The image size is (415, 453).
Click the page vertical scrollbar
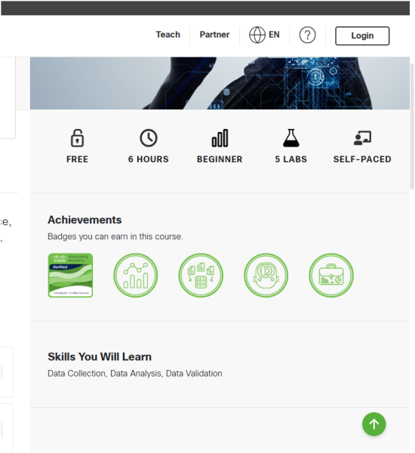coord(412,126)
